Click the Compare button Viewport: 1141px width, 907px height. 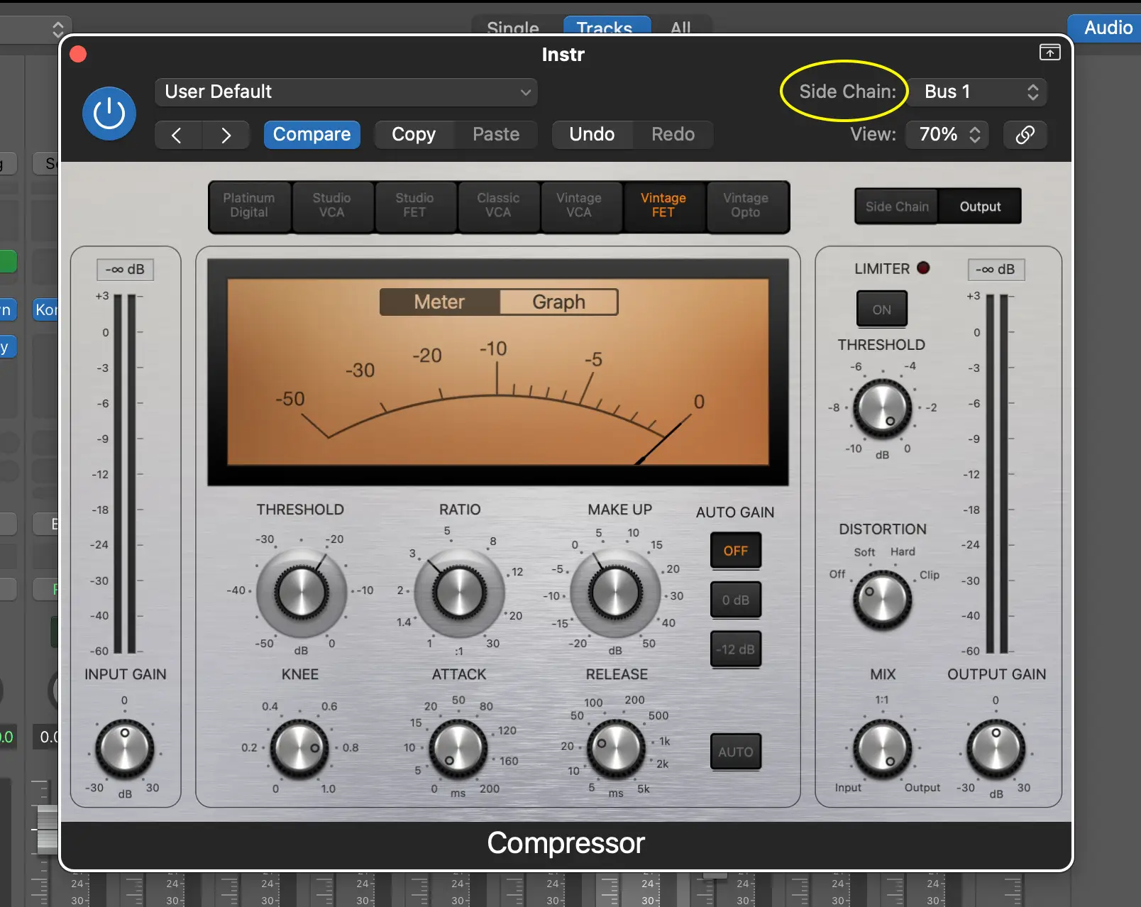(312, 135)
